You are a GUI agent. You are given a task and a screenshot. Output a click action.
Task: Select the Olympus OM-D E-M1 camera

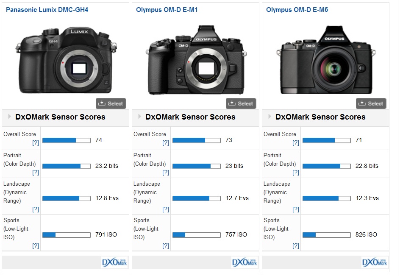pos(241,103)
